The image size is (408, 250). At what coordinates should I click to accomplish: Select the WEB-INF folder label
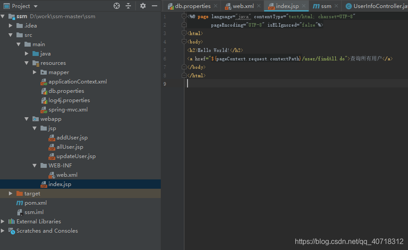coord(60,166)
